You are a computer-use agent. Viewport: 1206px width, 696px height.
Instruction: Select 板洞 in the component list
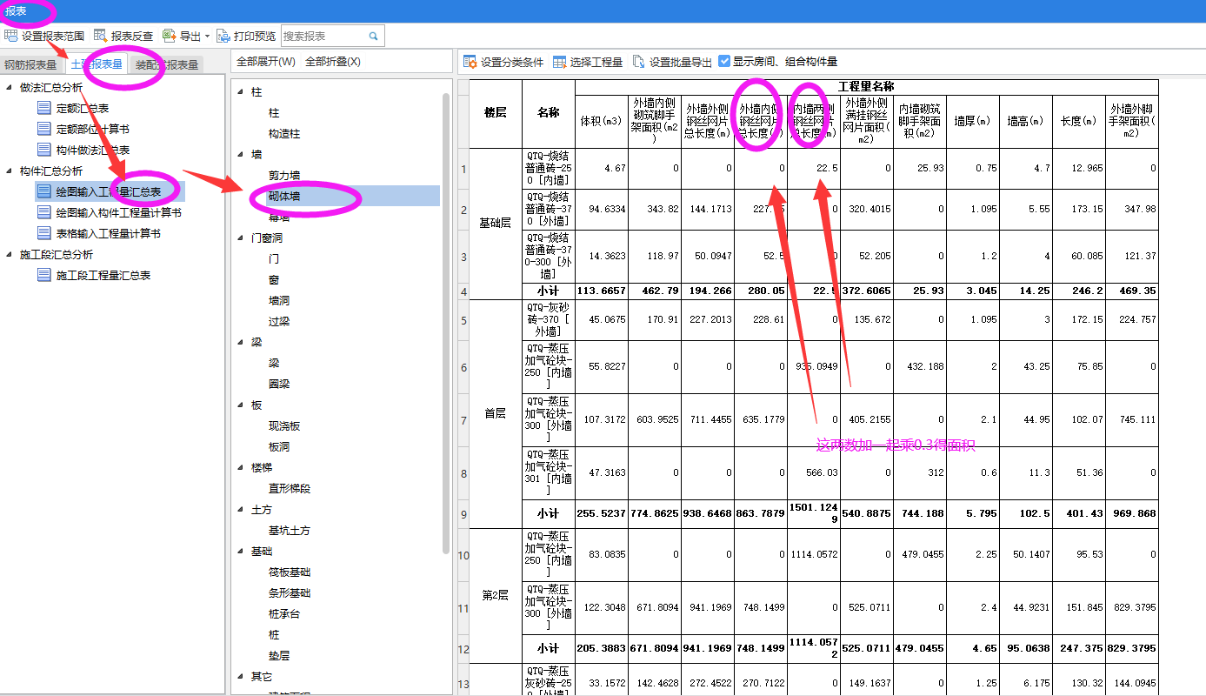(278, 447)
